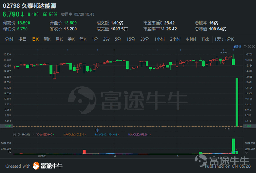Click the 成交额 1.40亿 value
This screenshot has width=256, height=173.
pos(117,23)
